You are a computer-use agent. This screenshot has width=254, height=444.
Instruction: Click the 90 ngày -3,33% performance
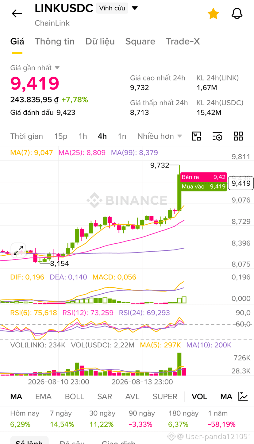coord(142,419)
